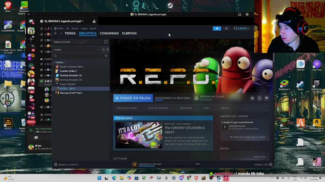Image resolution: width=325 pixels, height=182 pixels.
Task: Open the Juegos menu
Action: [x=84, y=28]
